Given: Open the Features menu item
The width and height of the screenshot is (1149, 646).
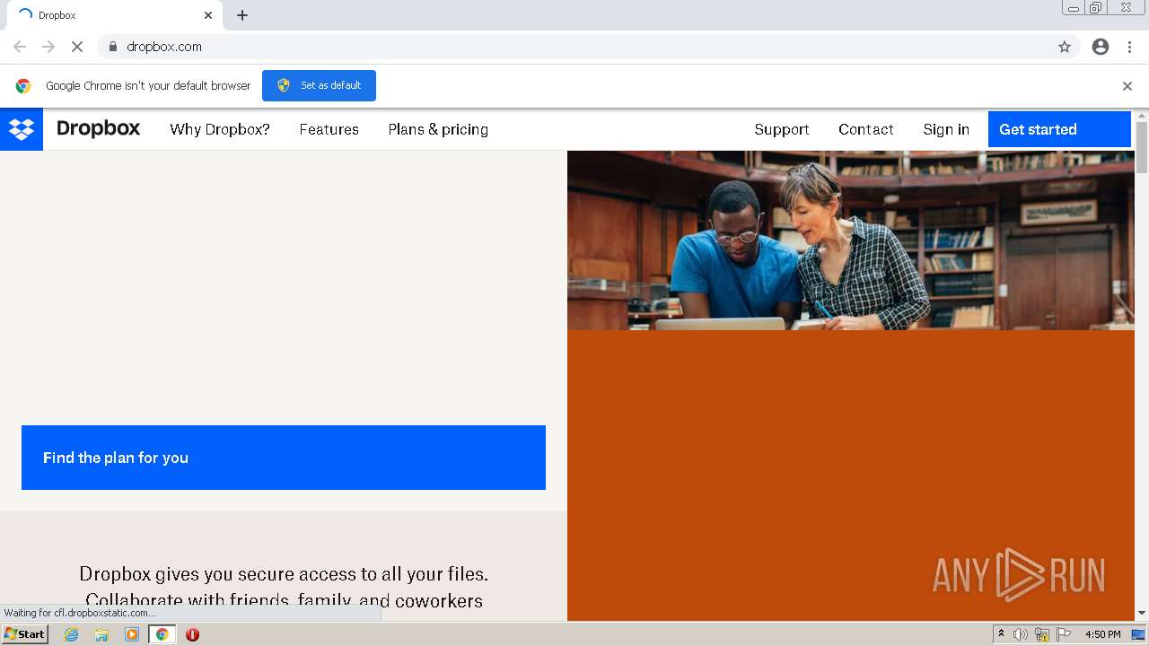Looking at the screenshot, I should [329, 129].
